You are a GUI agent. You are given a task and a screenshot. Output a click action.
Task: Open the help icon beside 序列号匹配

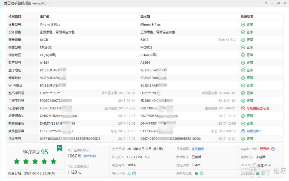[202, 173]
